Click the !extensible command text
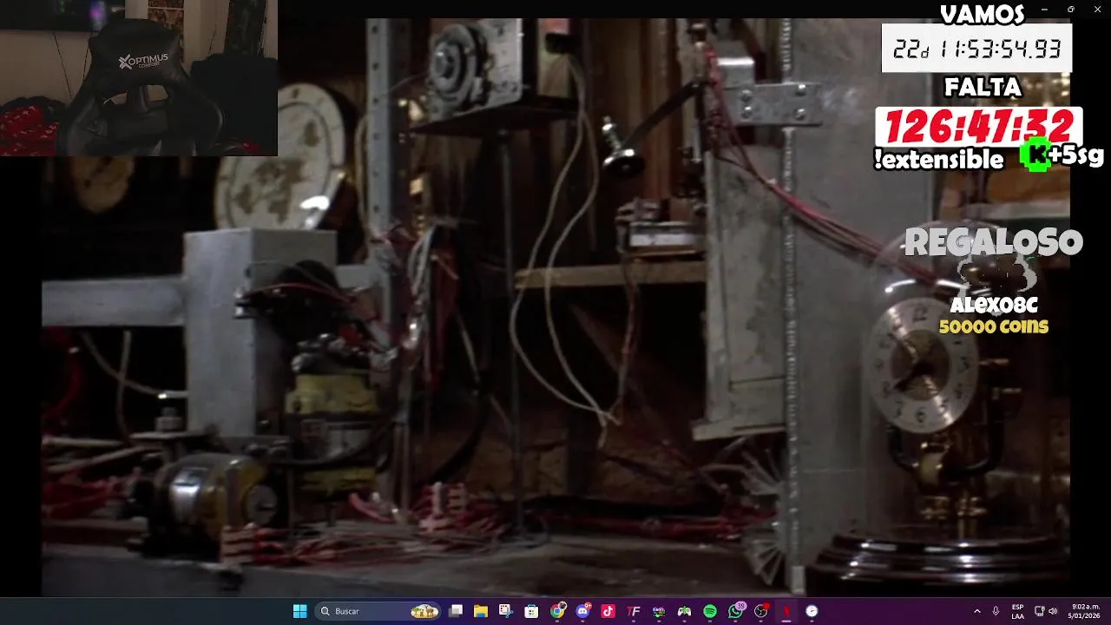 point(939,160)
